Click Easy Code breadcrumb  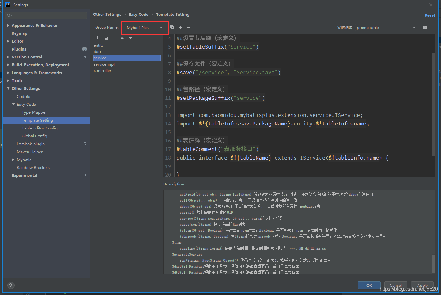pos(139,14)
